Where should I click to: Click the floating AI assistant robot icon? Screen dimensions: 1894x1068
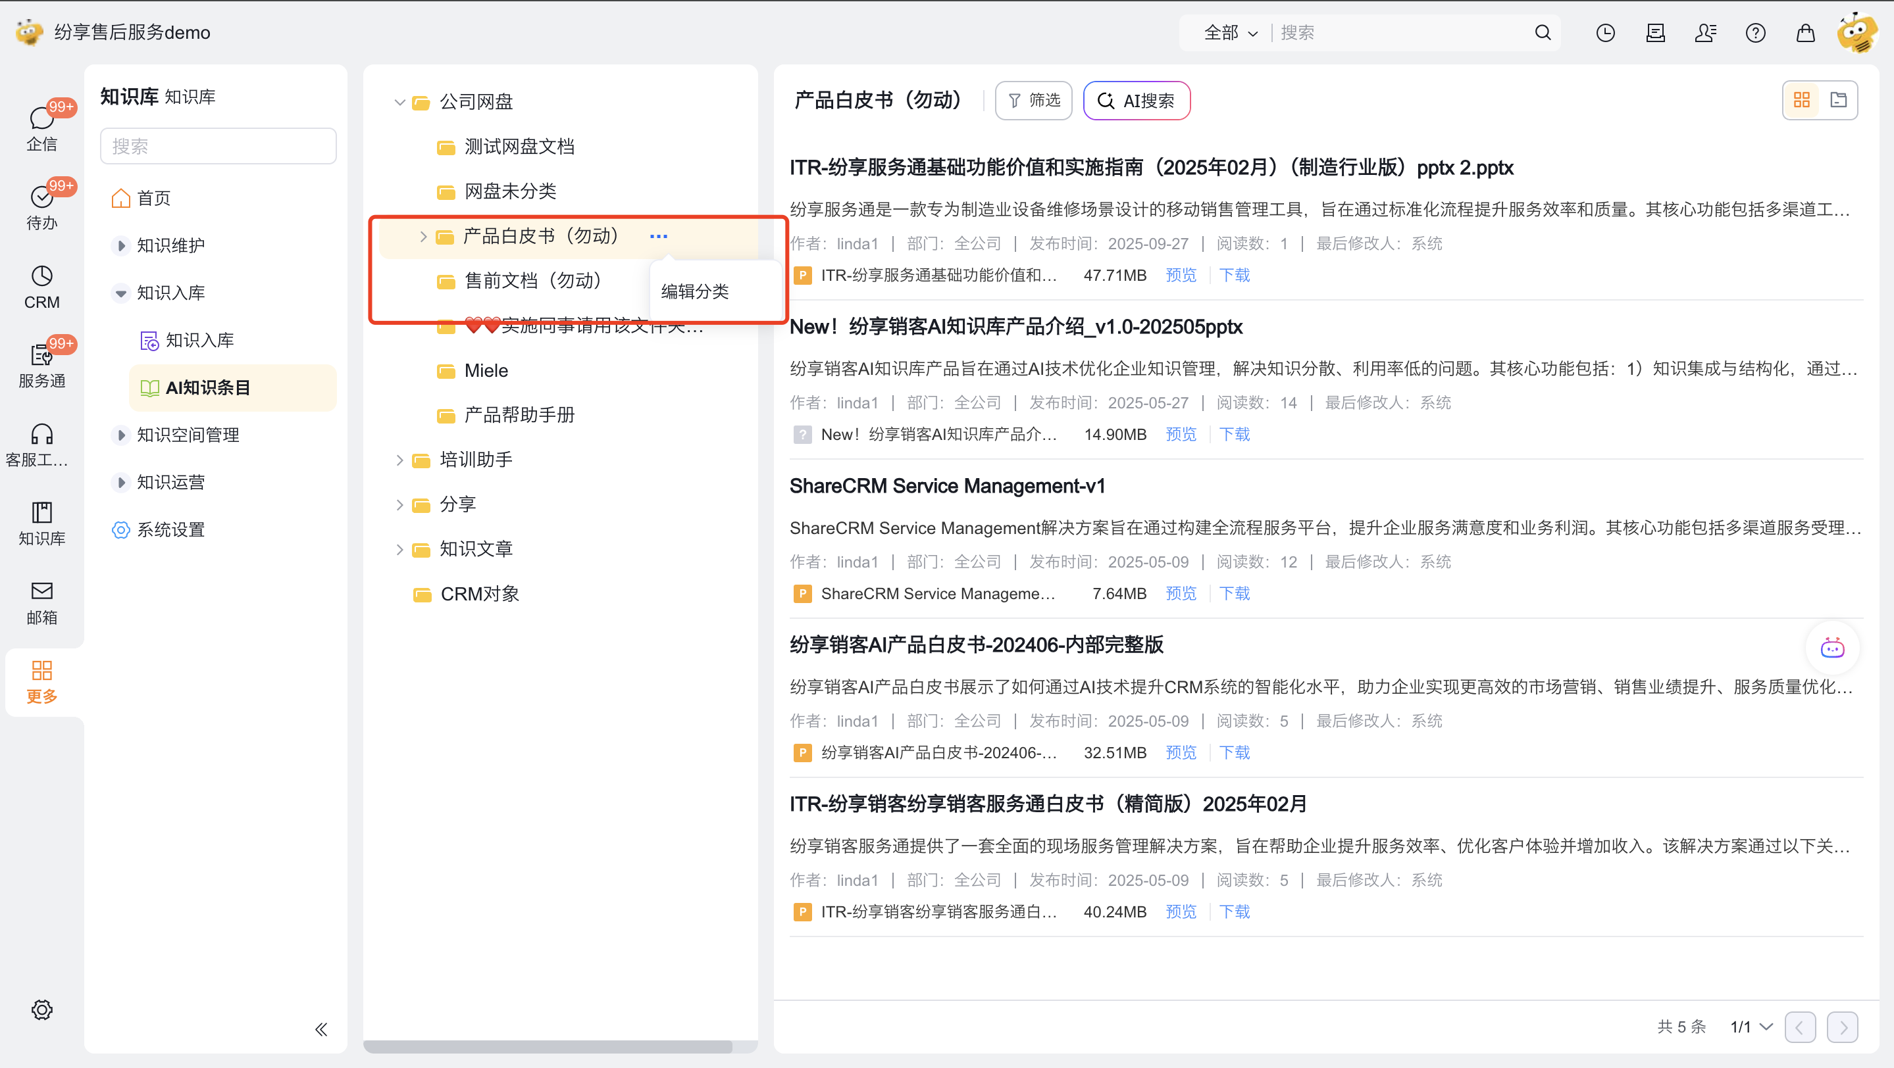pos(1831,648)
